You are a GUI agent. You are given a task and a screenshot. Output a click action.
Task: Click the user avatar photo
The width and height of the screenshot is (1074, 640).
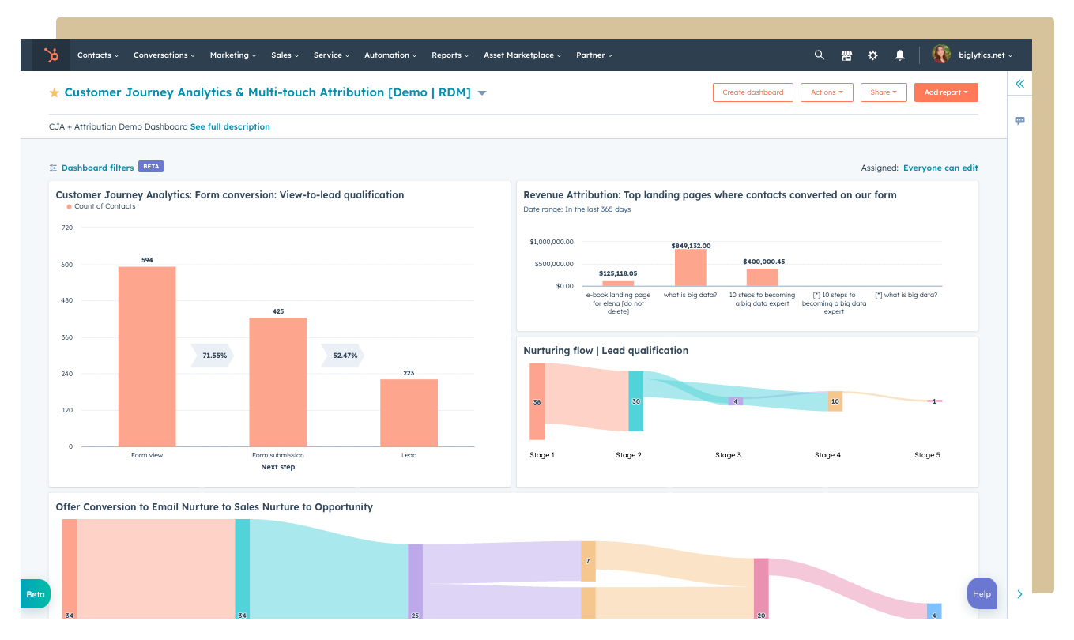pos(940,55)
